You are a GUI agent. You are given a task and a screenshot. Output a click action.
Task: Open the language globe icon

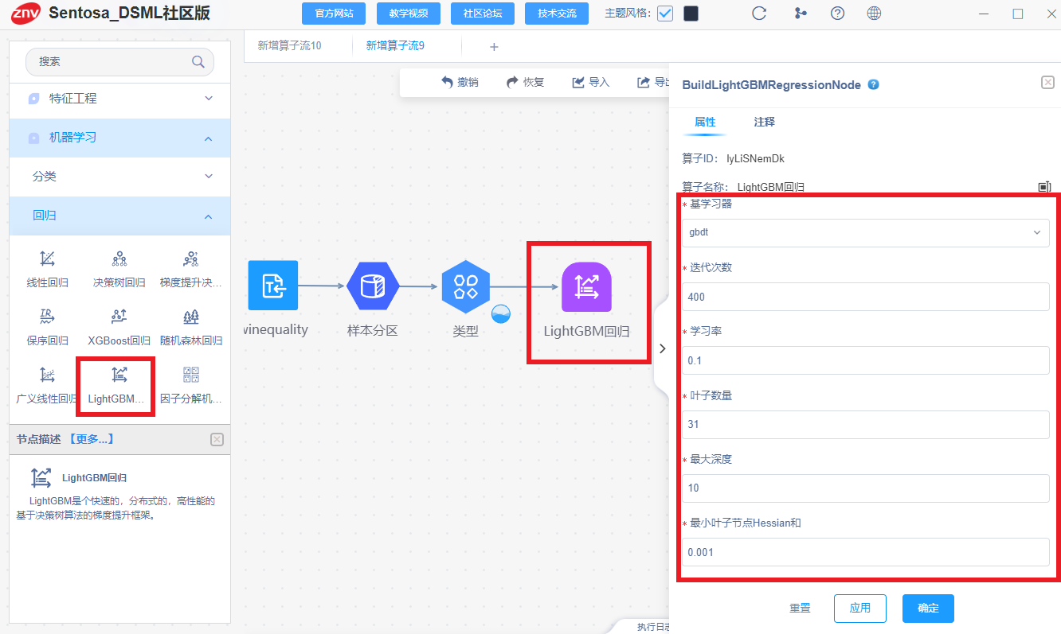click(x=874, y=14)
